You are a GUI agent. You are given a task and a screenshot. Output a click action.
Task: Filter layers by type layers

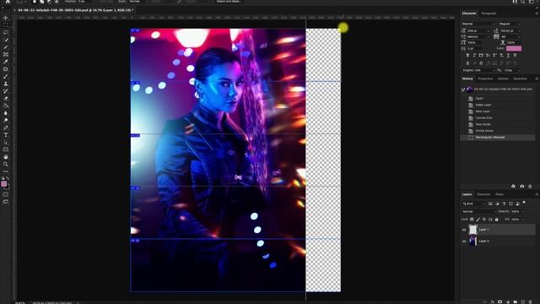click(505, 204)
